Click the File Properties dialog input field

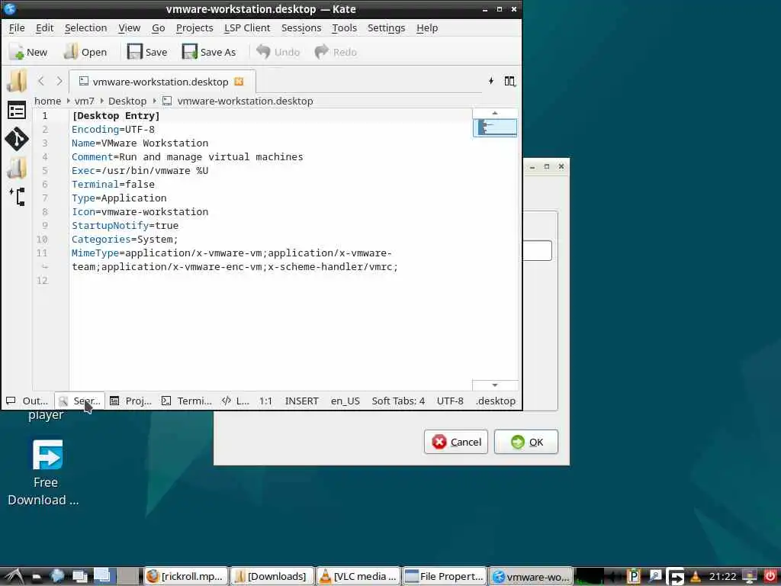537,250
